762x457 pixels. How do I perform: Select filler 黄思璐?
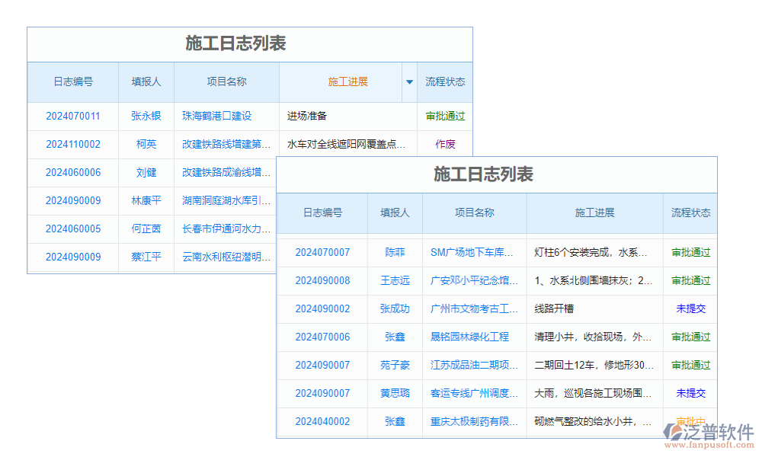[x=395, y=393]
